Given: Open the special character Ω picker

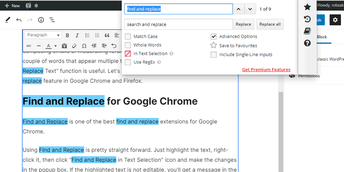Looking at the screenshot, I should pos(84,46).
